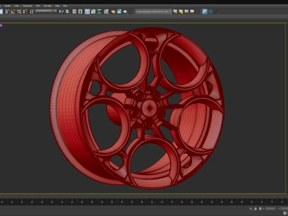Image resolution: width=288 pixels, height=216 pixels.
Task: Open the Schematic View icon
Action: (100, 11)
